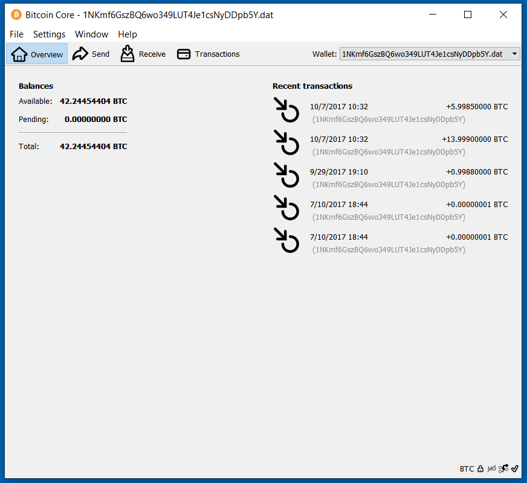
Task: Select the +13.99900000 BTC transaction
Action: [x=409, y=145]
